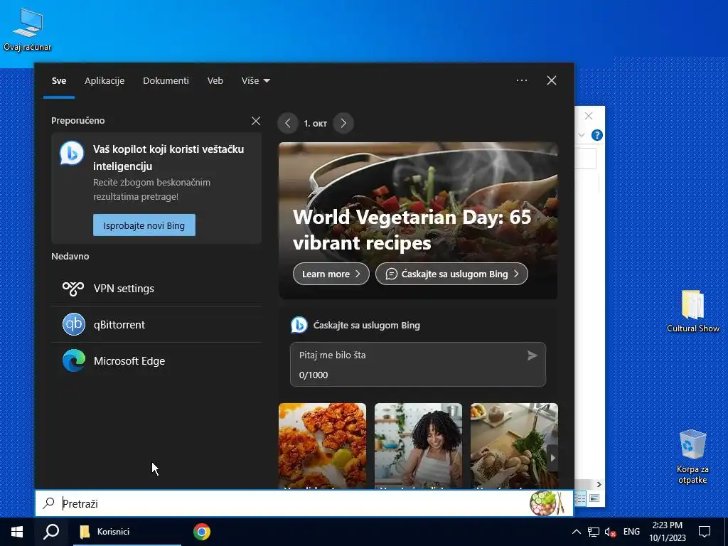
Task: Switch to the Dokumenti tab
Action: click(166, 81)
